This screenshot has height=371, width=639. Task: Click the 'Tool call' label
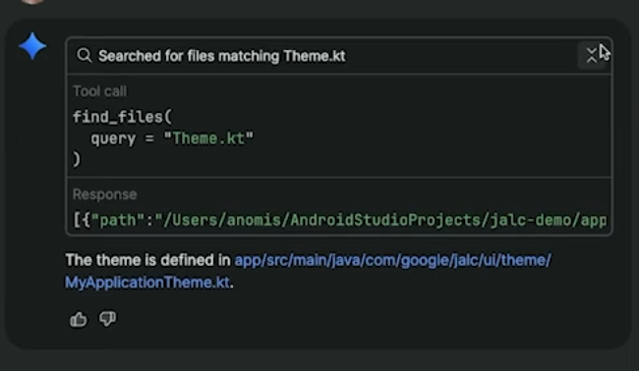pos(99,91)
